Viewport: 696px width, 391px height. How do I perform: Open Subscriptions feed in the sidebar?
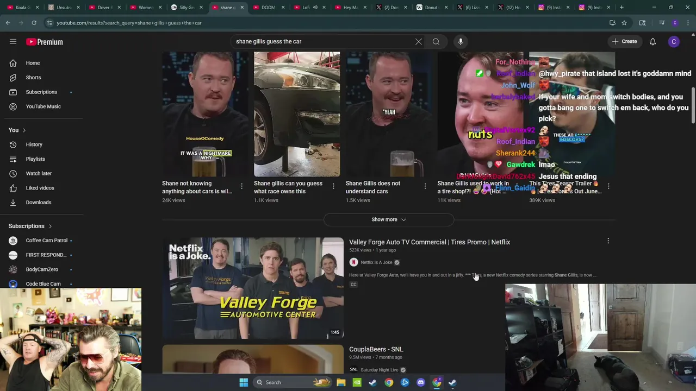pos(41,92)
